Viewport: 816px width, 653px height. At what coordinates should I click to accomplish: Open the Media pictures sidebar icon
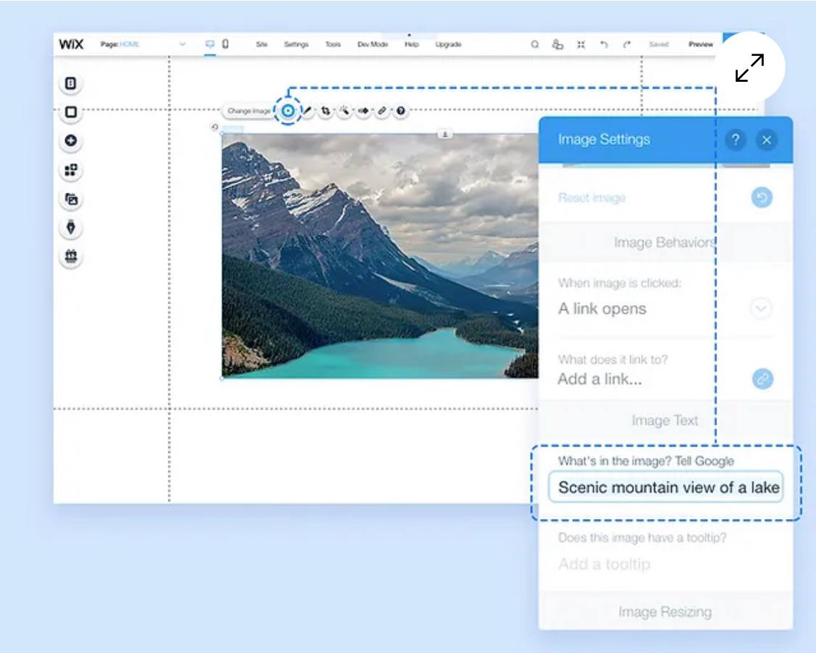(71, 199)
